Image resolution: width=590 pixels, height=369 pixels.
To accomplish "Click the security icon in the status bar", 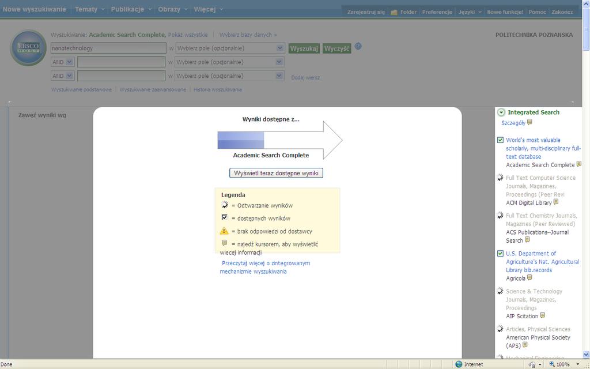I will click(532, 364).
